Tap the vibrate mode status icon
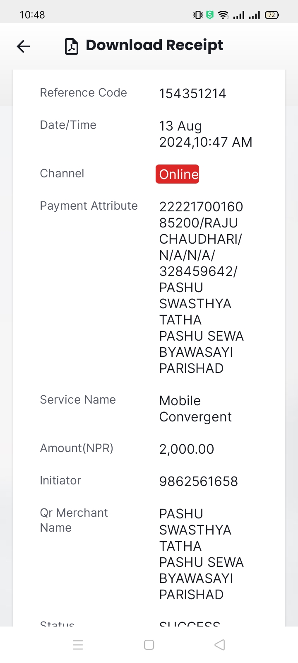The width and height of the screenshot is (298, 663). pyautogui.click(x=198, y=15)
